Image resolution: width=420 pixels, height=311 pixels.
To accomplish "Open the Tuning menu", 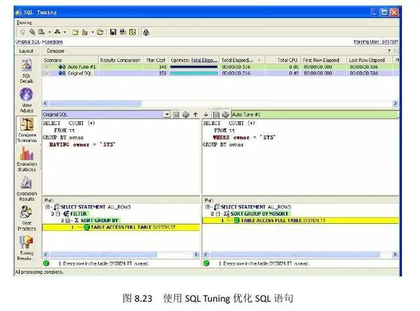I will pos(24,23).
